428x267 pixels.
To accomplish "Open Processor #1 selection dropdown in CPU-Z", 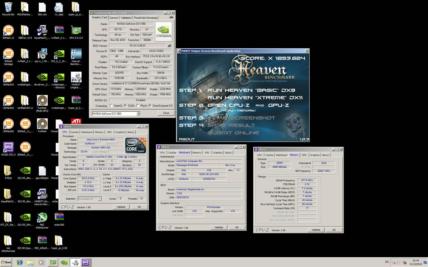I will click(x=100, y=199).
